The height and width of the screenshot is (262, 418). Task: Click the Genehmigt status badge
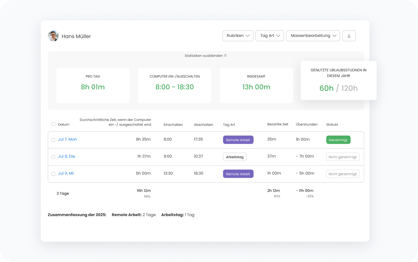[338, 140]
